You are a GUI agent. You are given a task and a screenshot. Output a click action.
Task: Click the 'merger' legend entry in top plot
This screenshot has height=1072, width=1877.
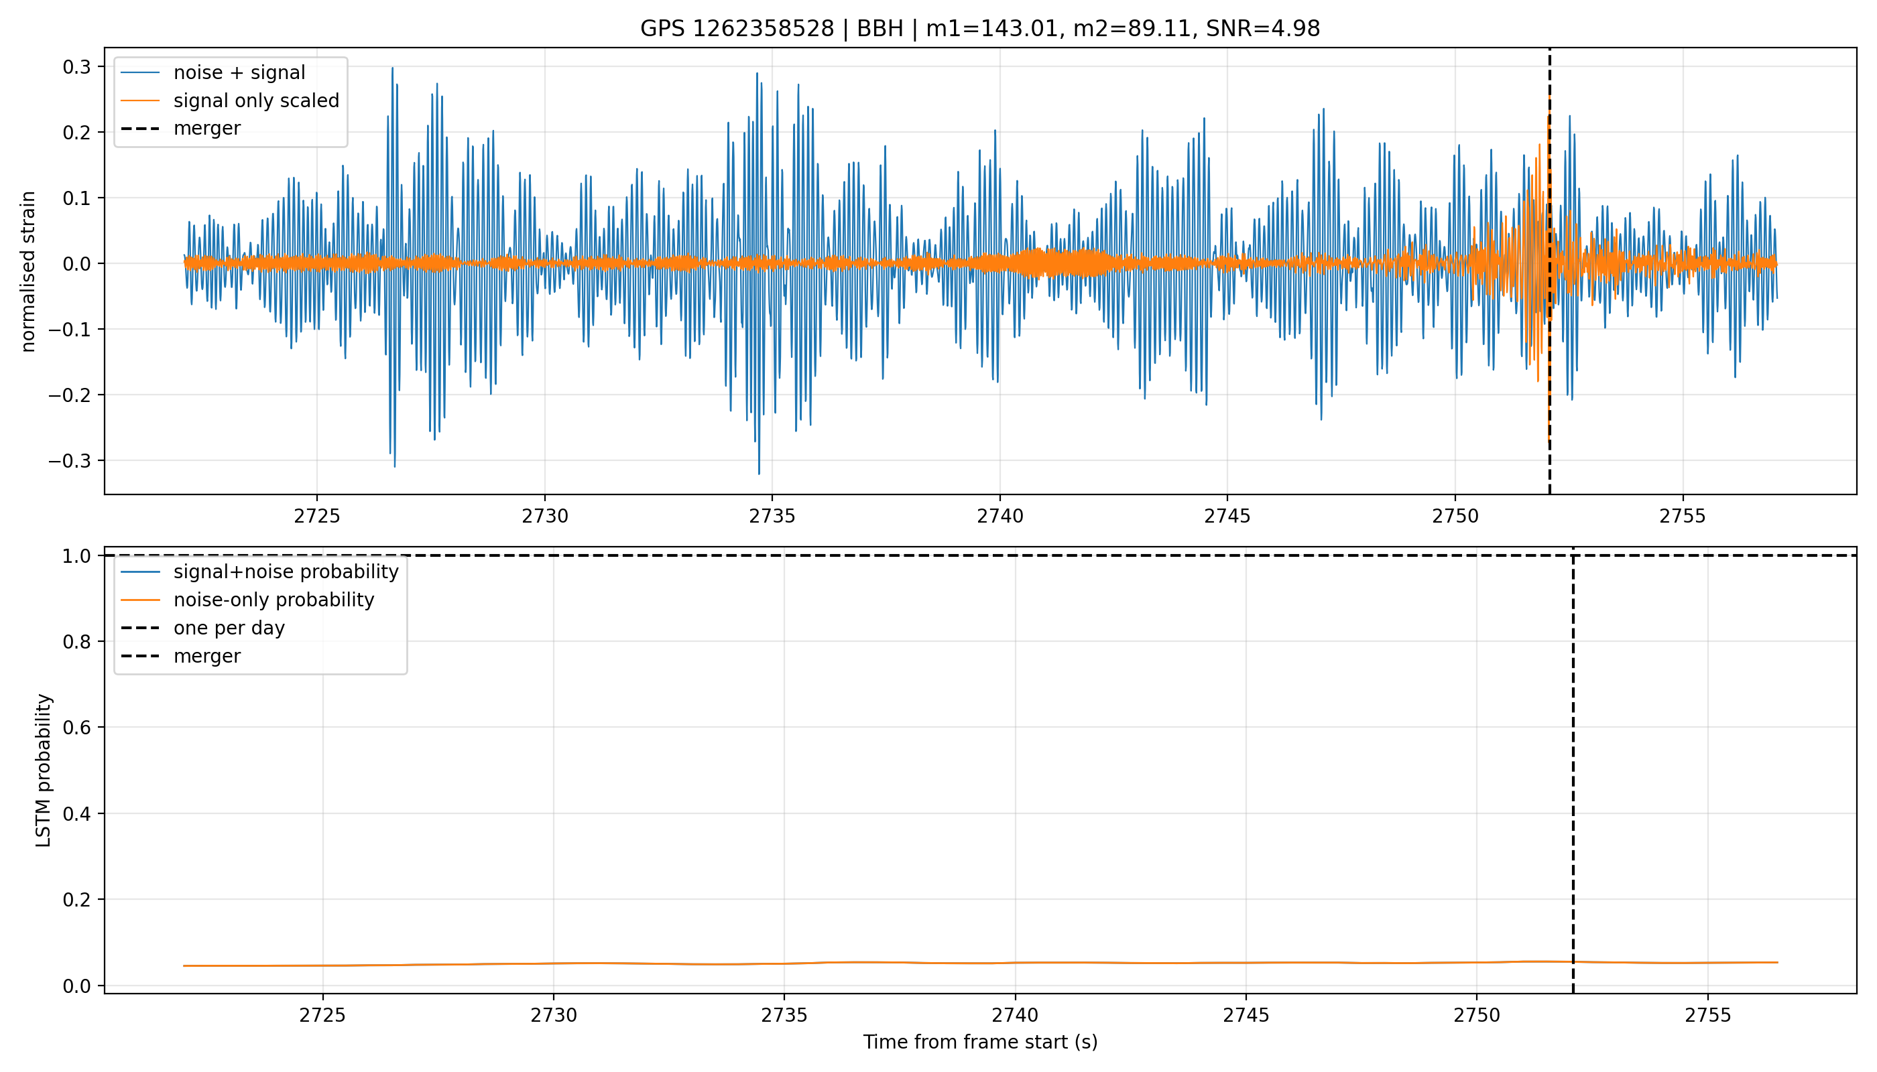(207, 128)
